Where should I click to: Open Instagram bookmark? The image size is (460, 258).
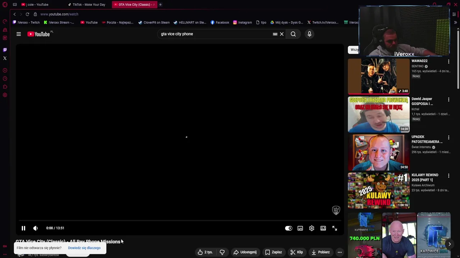pos(243,23)
